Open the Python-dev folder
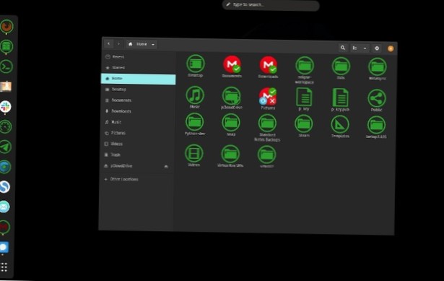Viewport: 444px width, 281px height. [194, 122]
